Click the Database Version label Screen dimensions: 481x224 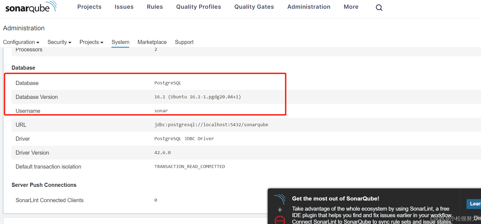point(37,97)
